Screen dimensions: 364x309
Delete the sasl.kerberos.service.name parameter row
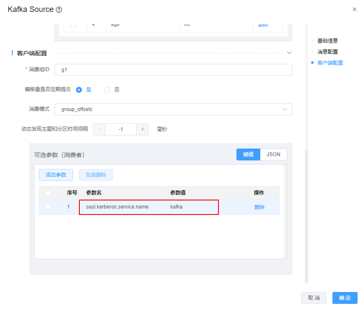pos(259,207)
